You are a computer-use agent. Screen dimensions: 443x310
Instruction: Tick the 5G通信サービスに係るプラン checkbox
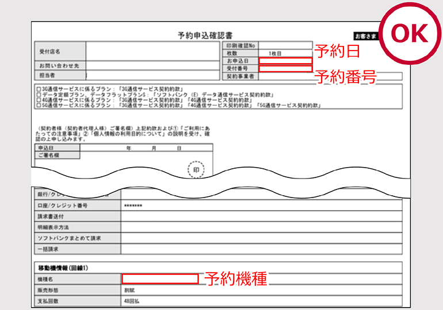[x=39, y=106]
